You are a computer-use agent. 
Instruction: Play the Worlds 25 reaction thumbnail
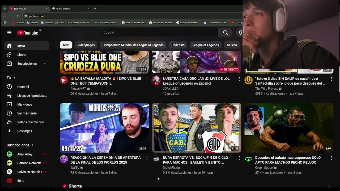pyautogui.click(x=104, y=128)
